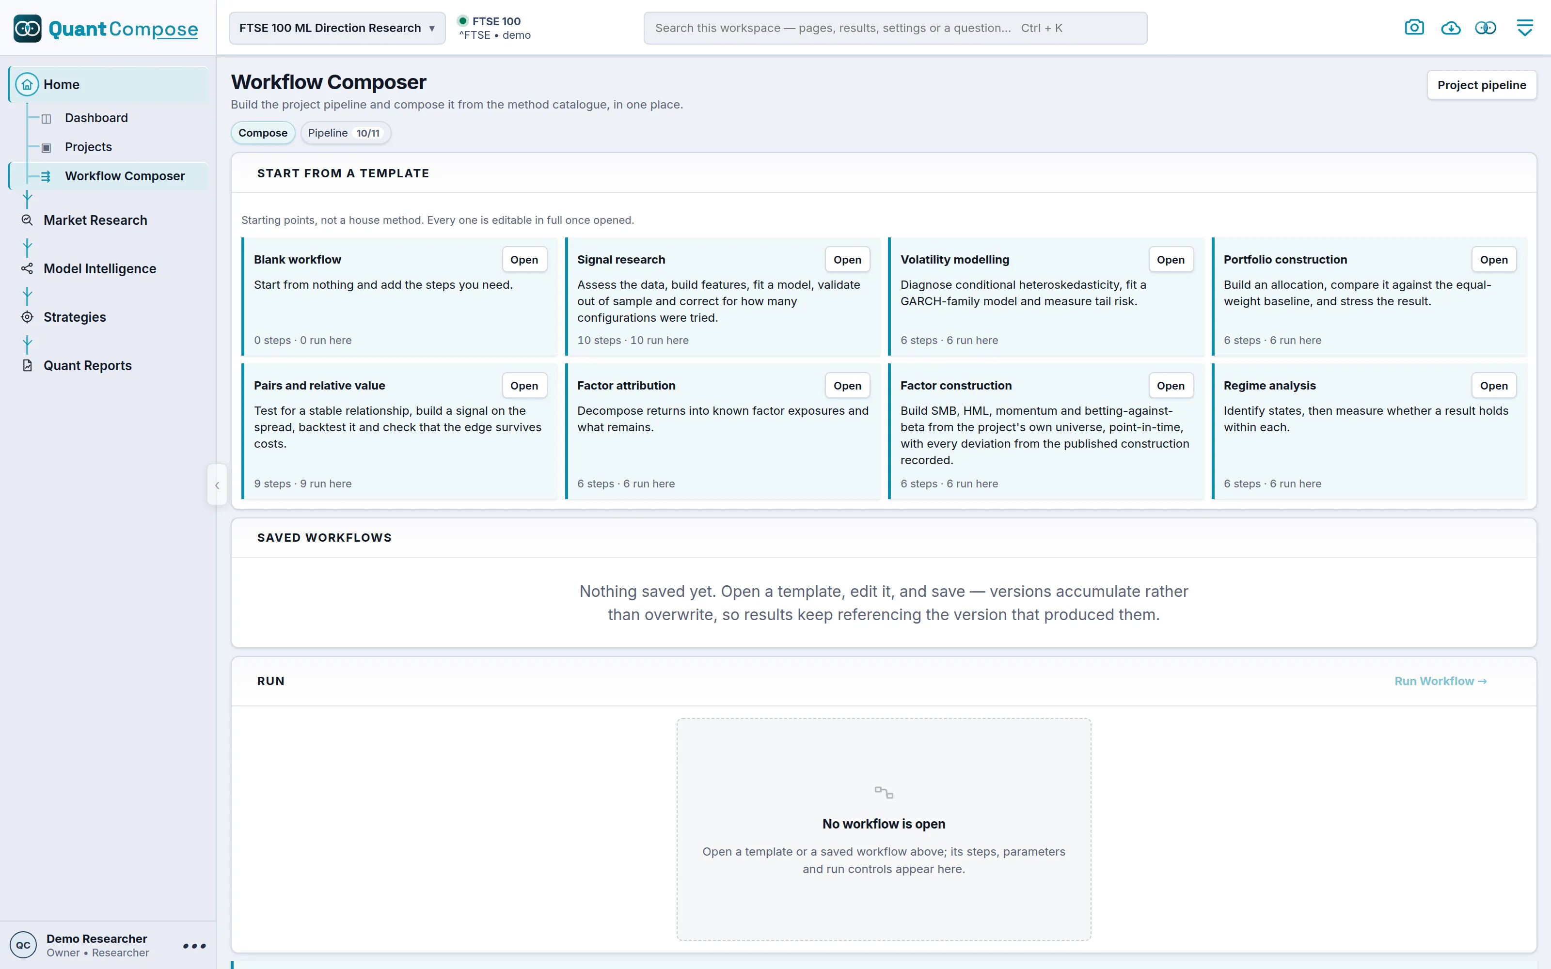Select Market Research in the sidebar

[x=95, y=220]
